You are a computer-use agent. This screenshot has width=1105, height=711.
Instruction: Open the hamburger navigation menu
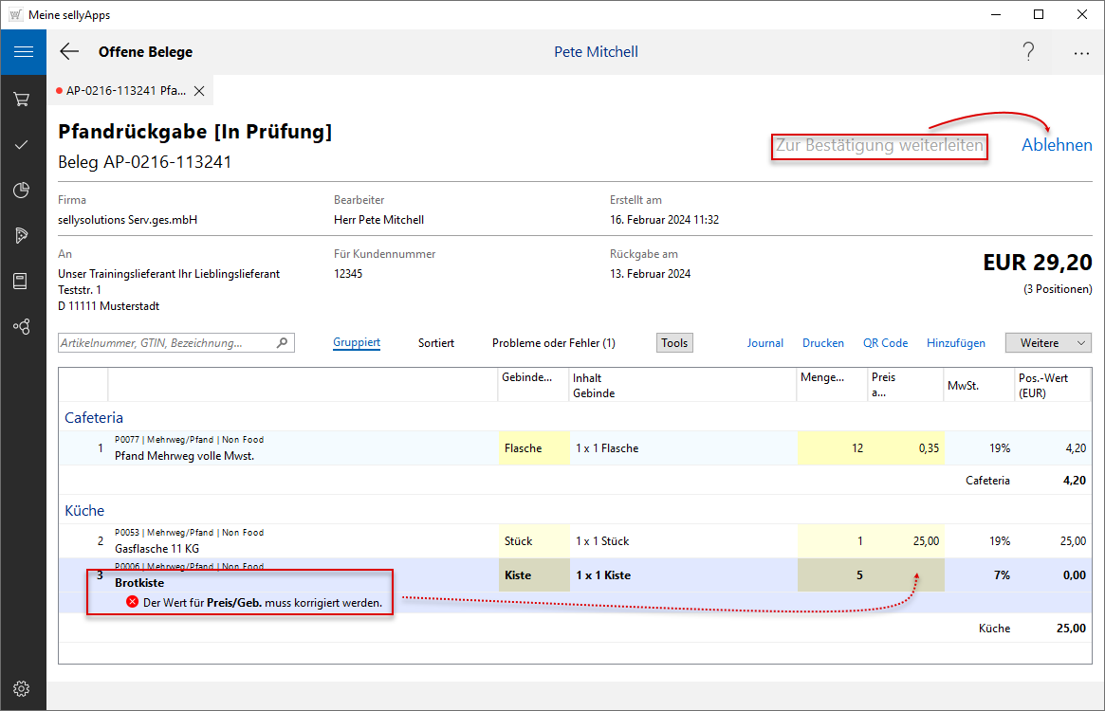(23, 52)
